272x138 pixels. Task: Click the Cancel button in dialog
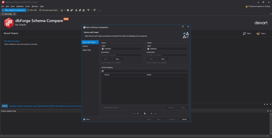pyautogui.click(x=184, y=119)
